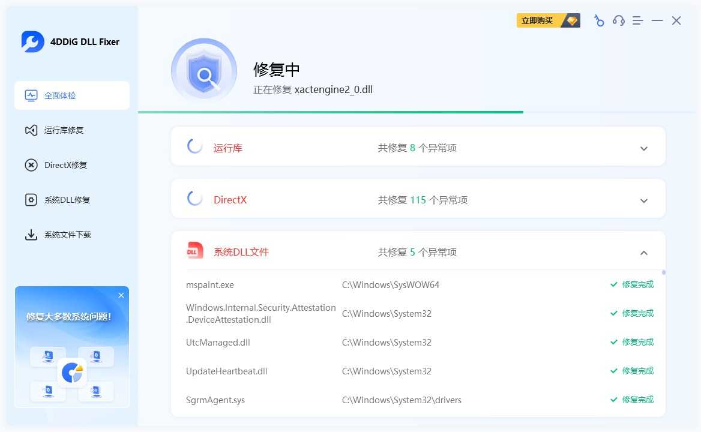This screenshot has height=432, width=701.
Task: Click the red DLL file icon
Action: [194, 251]
